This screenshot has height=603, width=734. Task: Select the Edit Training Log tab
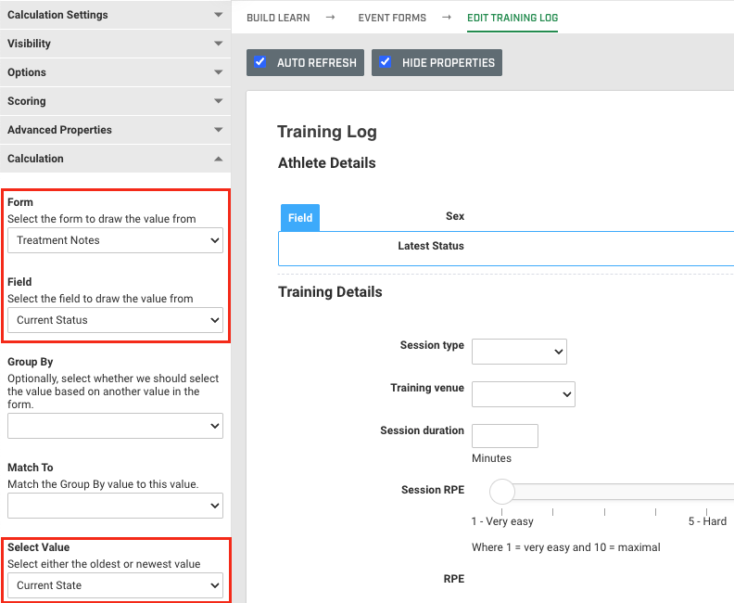513,18
